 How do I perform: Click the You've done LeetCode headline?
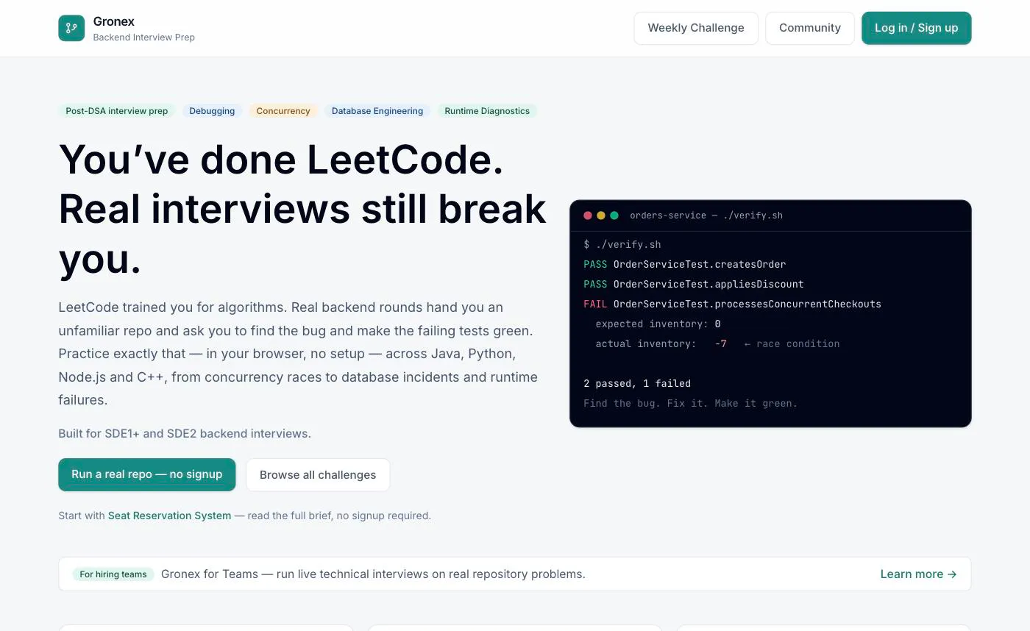click(302, 209)
